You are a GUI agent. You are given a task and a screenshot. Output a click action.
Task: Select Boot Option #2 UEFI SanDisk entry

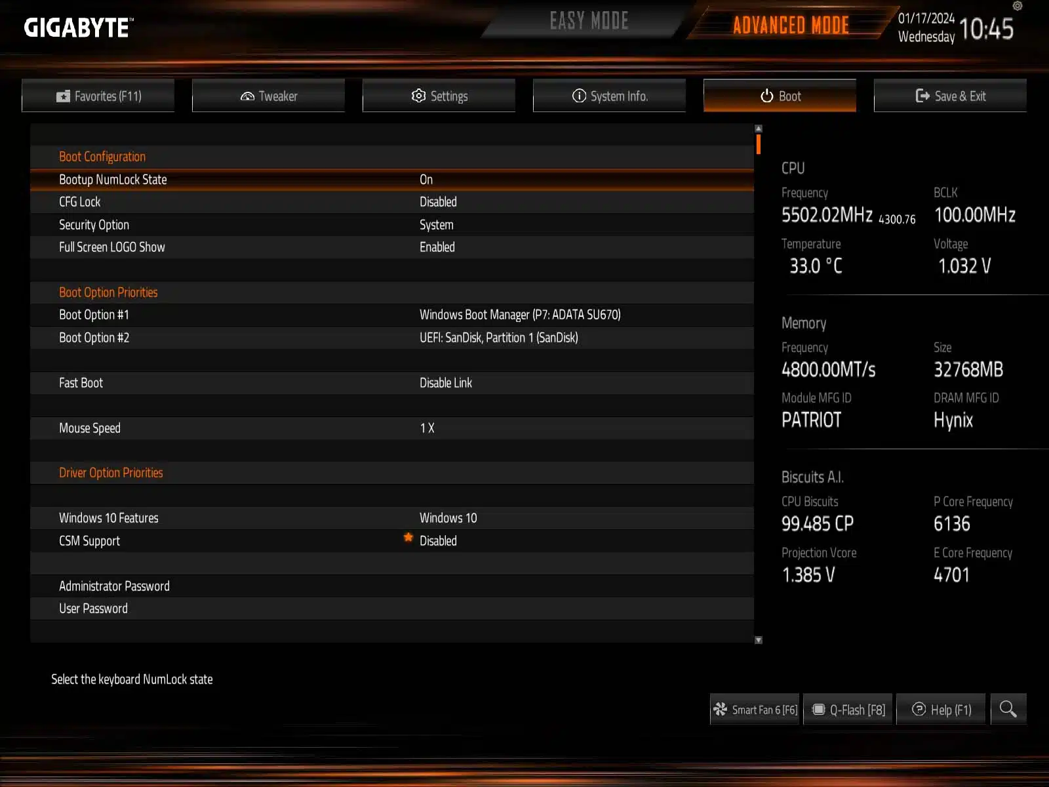499,338
